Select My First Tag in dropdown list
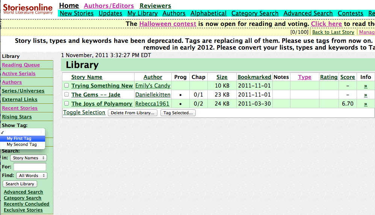 (23, 138)
